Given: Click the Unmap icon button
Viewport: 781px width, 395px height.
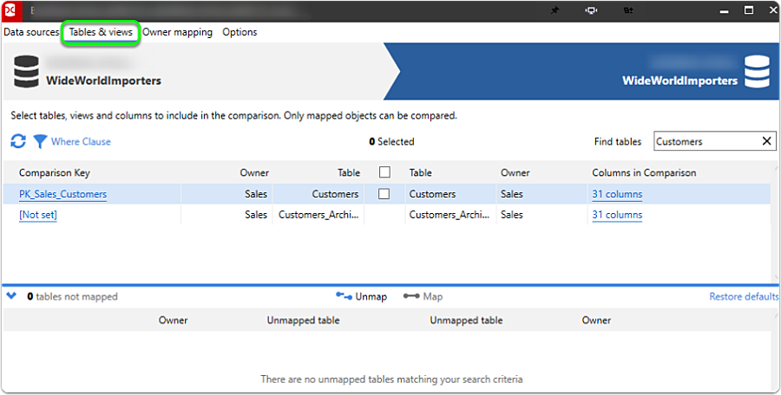Looking at the screenshot, I should pos(343,296).
